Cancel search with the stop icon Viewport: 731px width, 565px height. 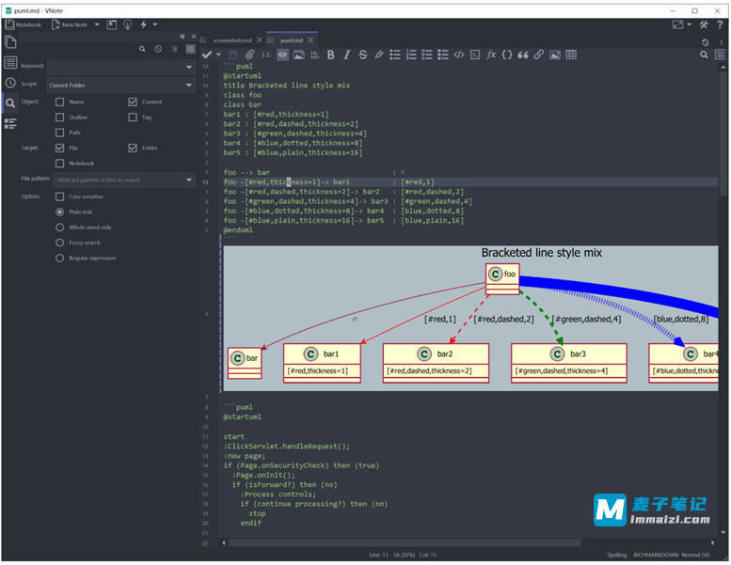point(158,49)
